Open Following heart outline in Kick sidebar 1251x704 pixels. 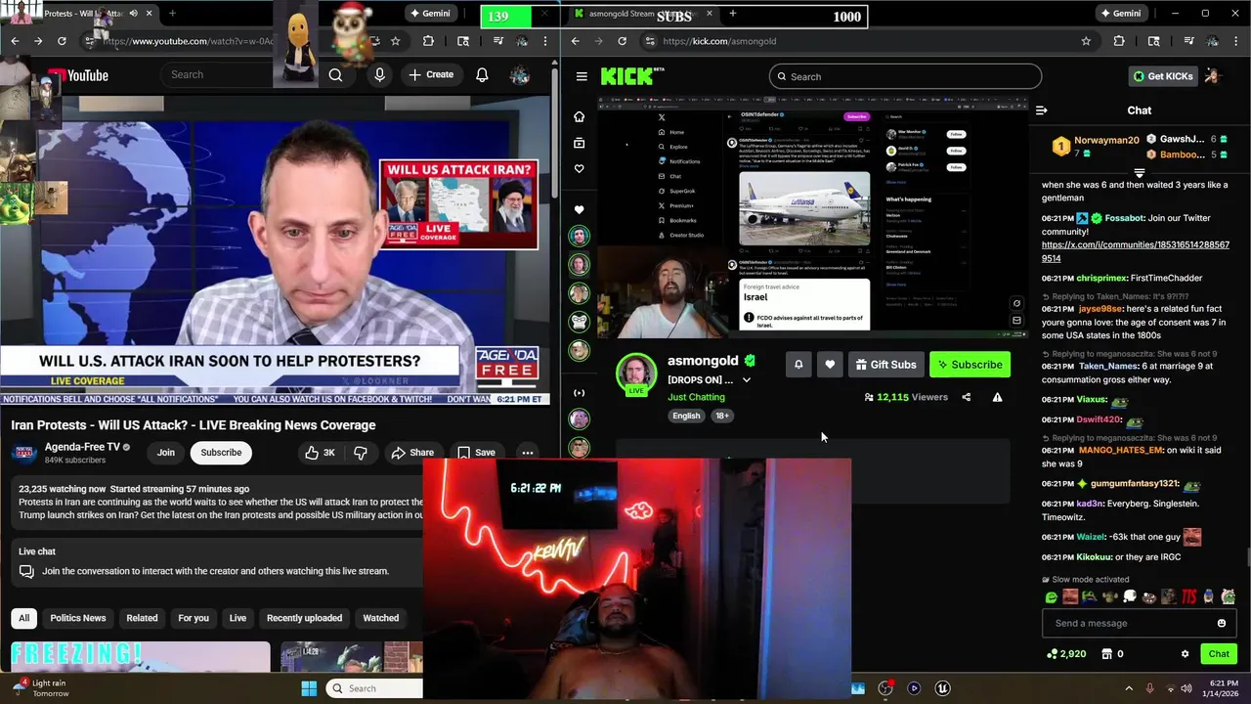tap(579, 169)
